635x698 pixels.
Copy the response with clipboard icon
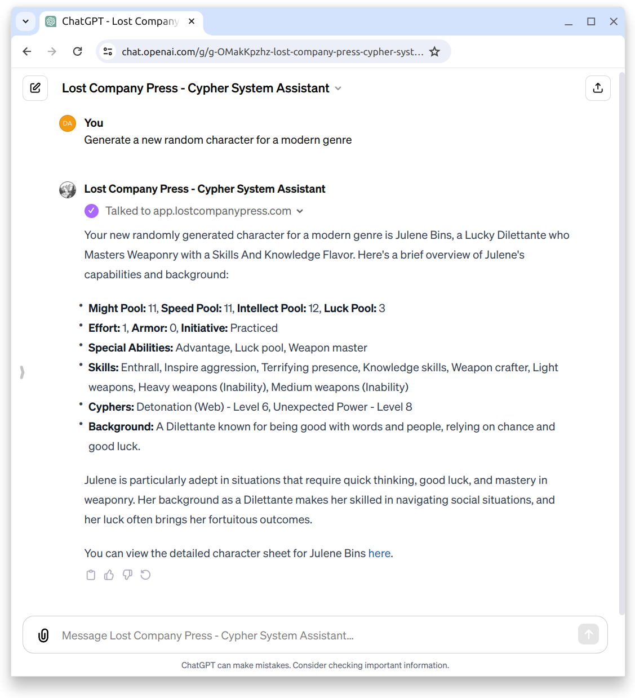(91, 575)
